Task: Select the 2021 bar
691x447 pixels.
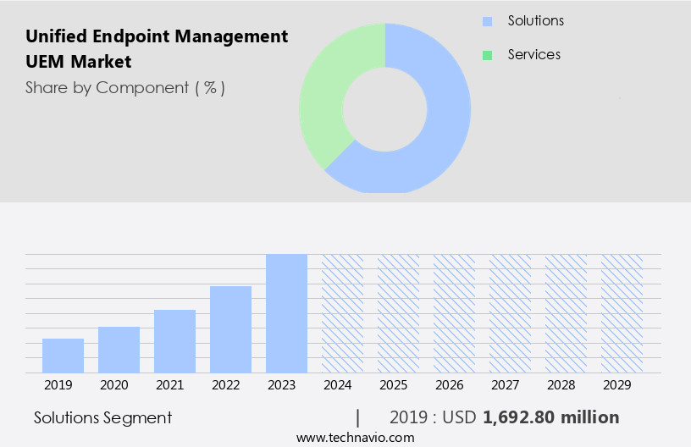Action: point(174,341)
